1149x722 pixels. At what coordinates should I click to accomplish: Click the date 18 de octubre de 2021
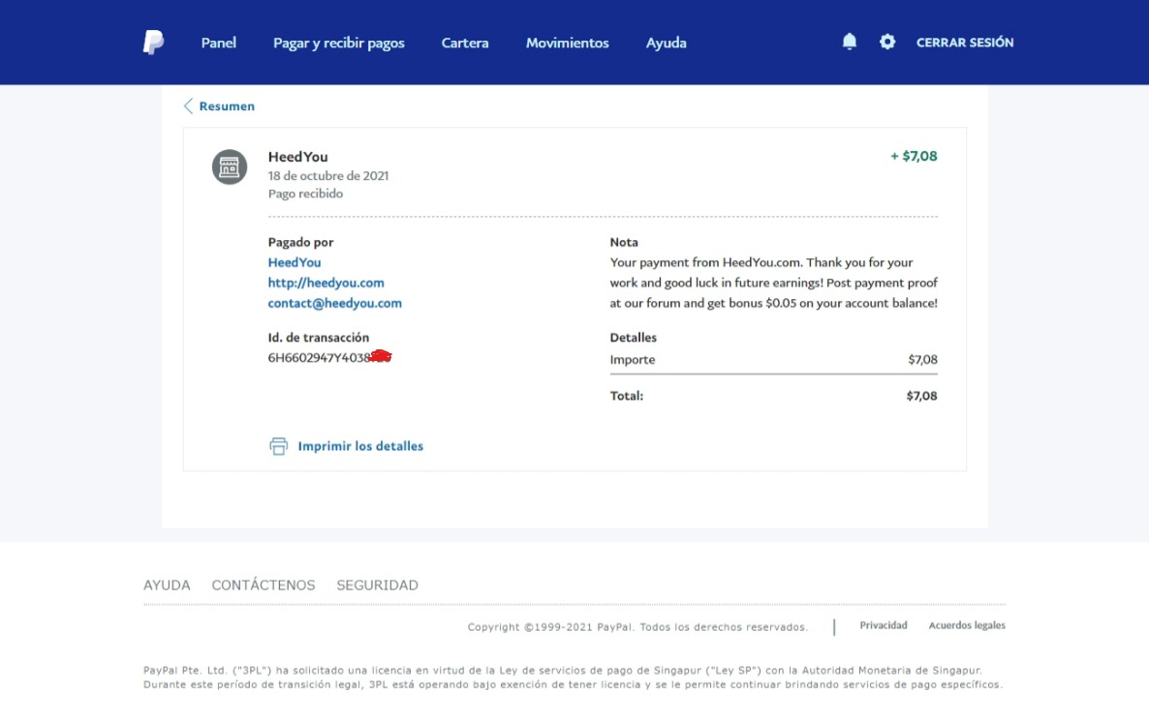(x=328, y=176)
